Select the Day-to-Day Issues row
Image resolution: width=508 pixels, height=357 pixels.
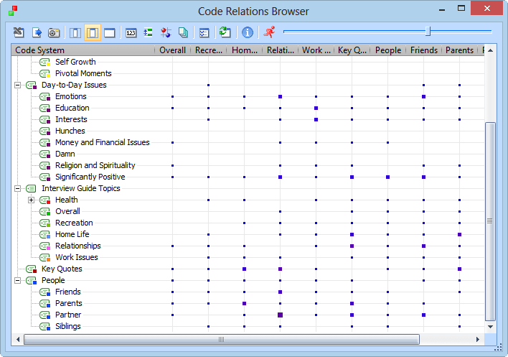(x=74, y=85)
